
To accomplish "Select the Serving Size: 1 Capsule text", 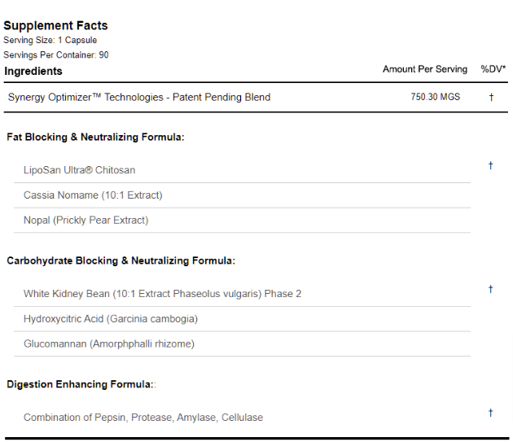I will pos(50,40).
